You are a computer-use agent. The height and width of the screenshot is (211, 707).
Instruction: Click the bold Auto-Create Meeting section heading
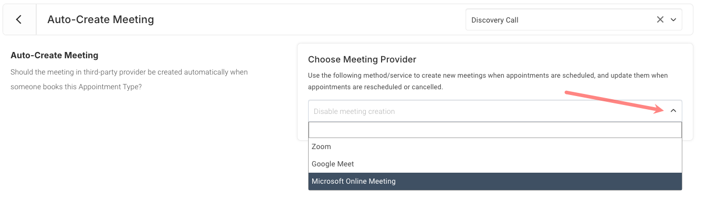(x=55, y=55)
